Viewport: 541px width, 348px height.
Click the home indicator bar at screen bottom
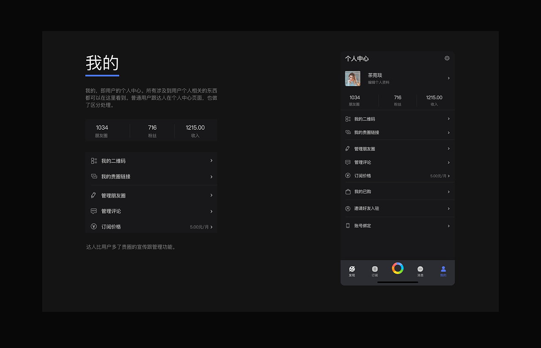pyautogui.click(x=397, y=282)
